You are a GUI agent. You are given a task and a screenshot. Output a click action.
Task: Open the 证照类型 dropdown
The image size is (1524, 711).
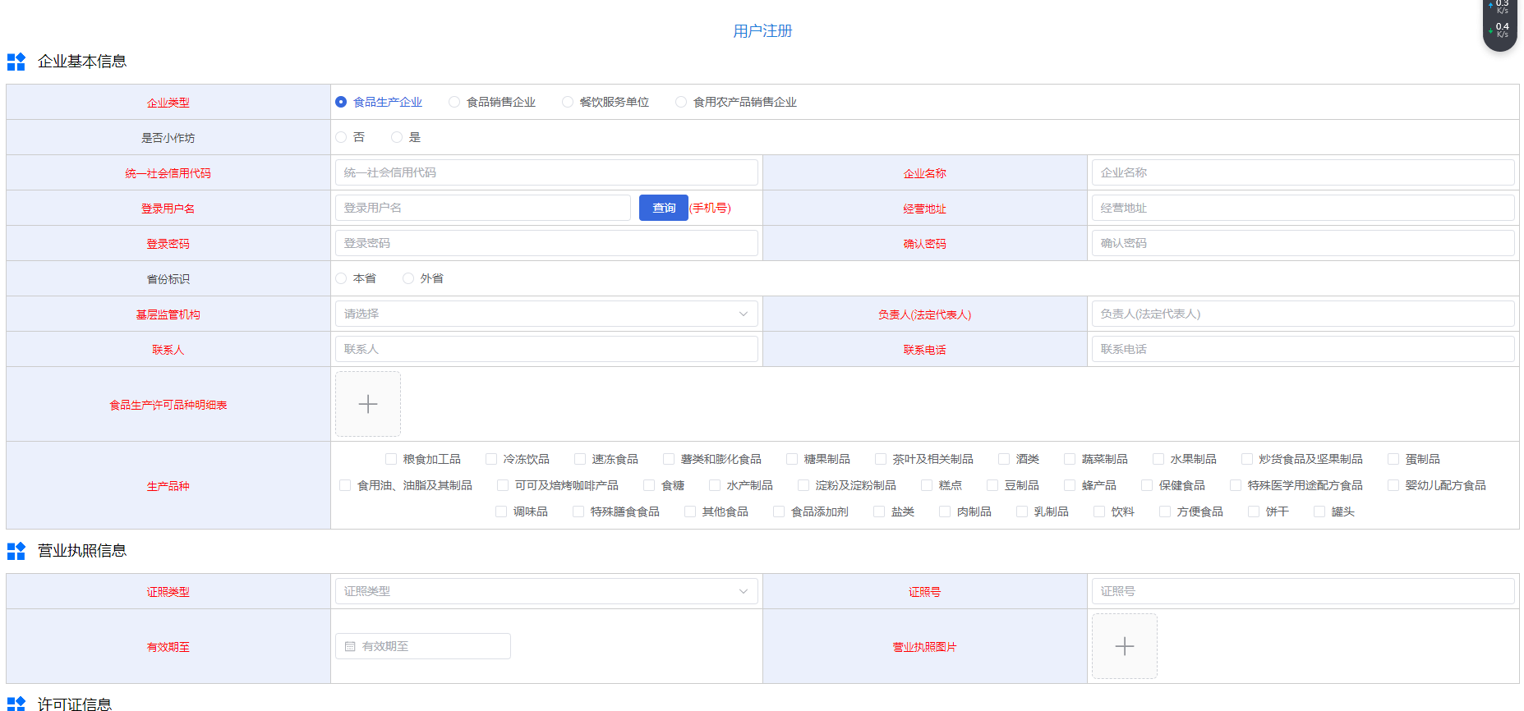pyautogui.click(x=546, y=591)
